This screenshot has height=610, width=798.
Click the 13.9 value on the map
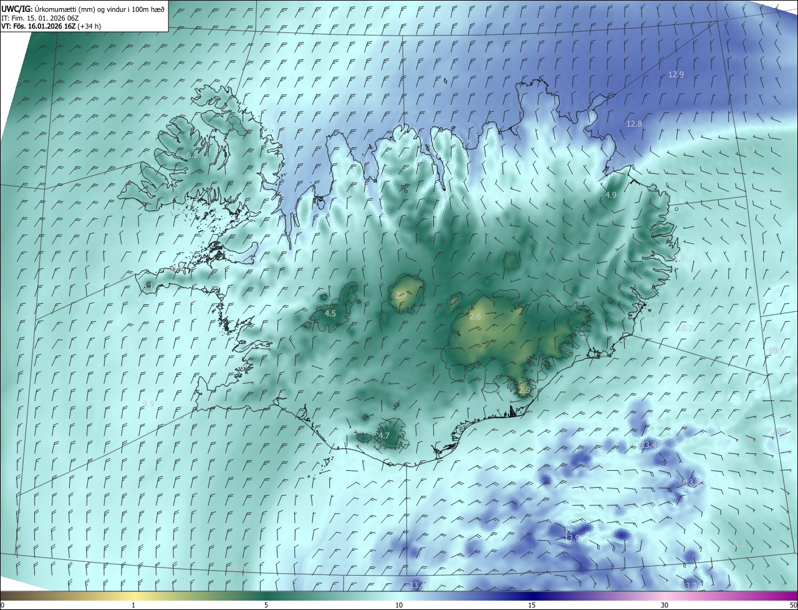pyautogui.click(x=572, y=538)
